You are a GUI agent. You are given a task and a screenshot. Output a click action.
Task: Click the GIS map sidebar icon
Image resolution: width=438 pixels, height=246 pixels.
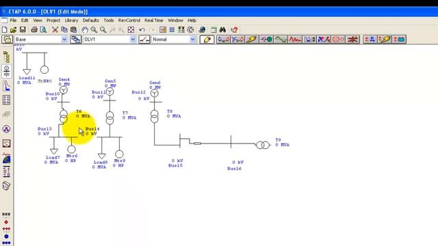point(6,158)
